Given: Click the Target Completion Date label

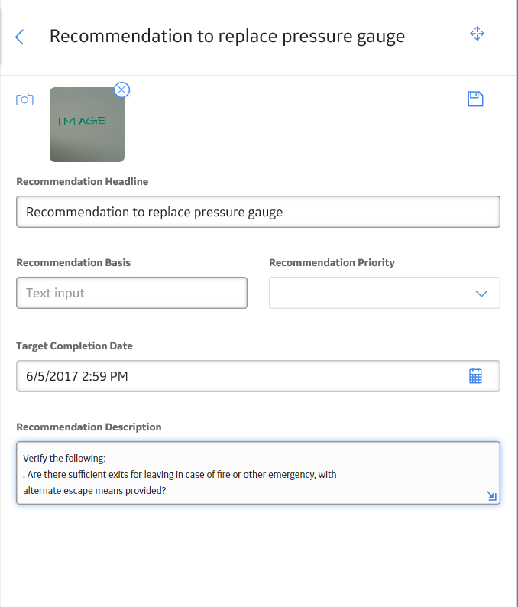Looking at the screenshot, I should (74, 346).
